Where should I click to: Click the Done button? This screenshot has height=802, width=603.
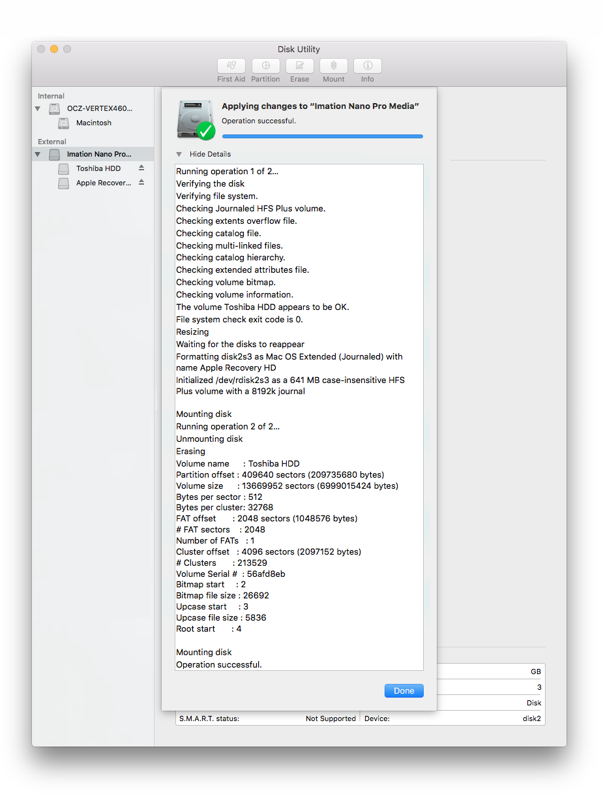pos(404,691)
